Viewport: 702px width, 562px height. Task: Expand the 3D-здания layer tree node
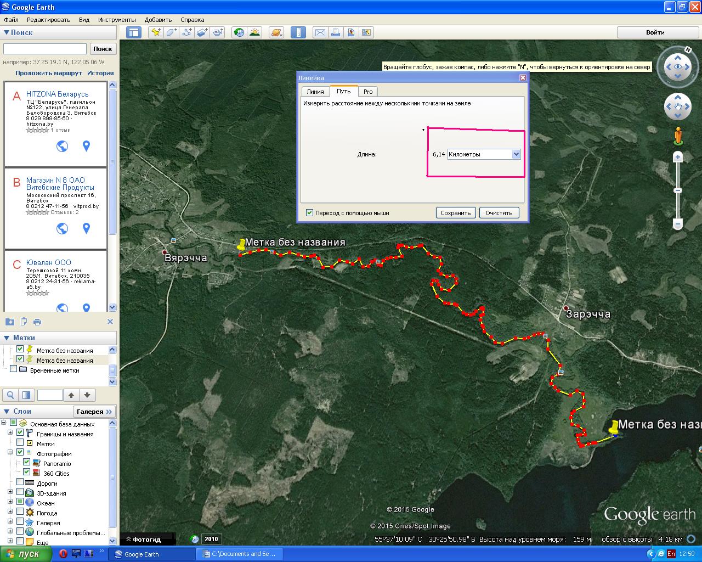[10, 493]
